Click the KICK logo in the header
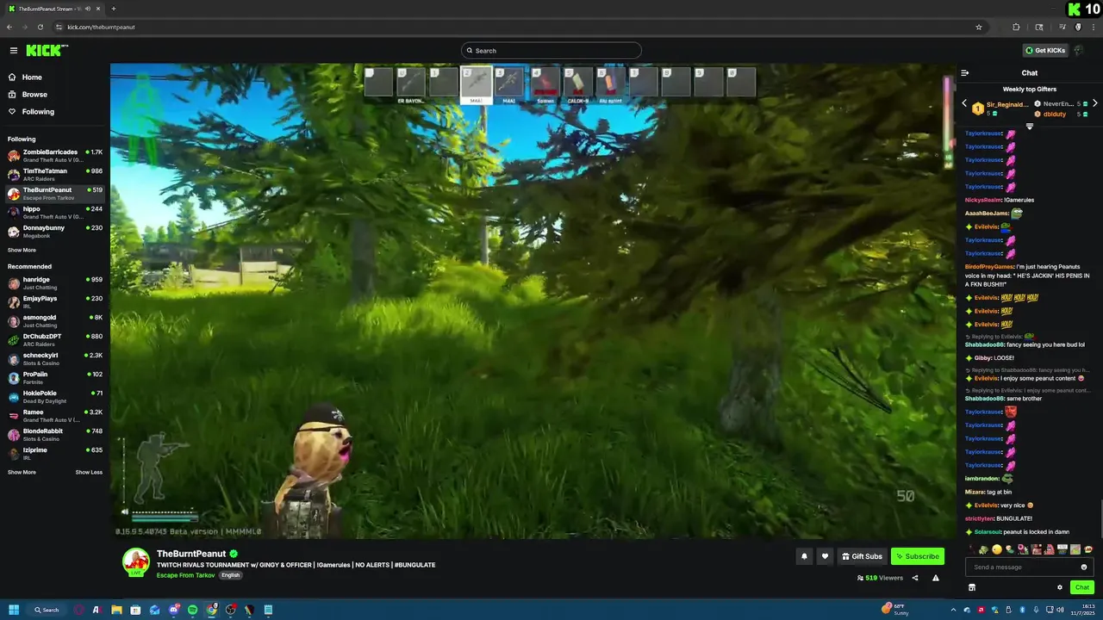Screen dimensions: 1103x620 coord(47,51)
